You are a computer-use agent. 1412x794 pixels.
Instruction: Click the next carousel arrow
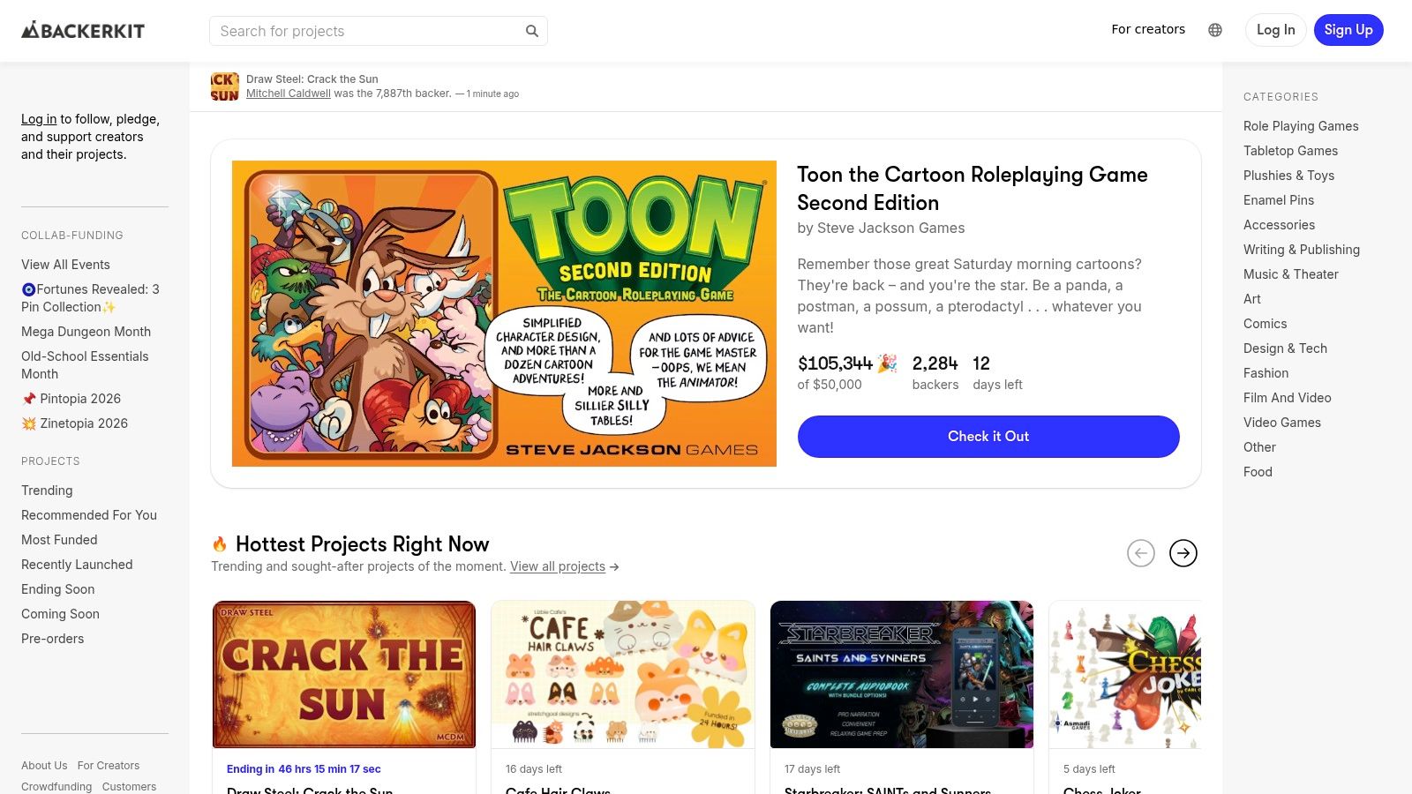click(x=1183, y=553)
